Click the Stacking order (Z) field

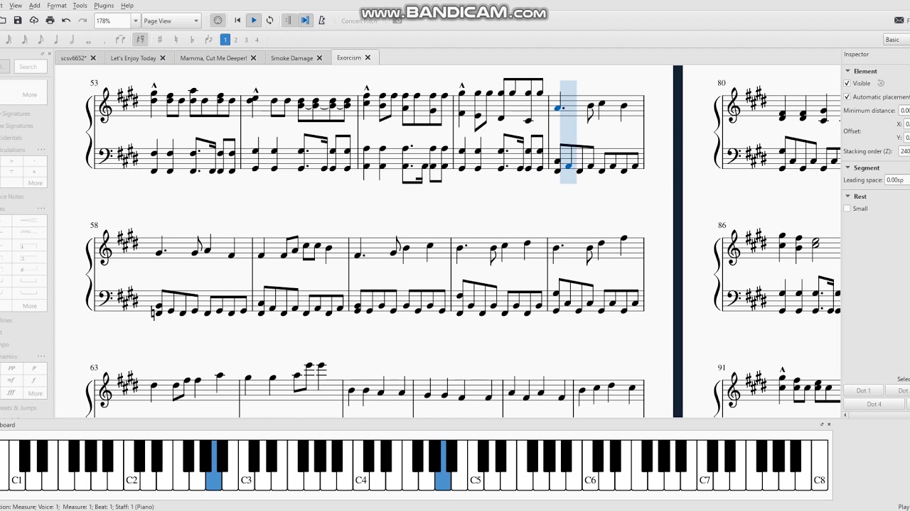pos(904,151)
